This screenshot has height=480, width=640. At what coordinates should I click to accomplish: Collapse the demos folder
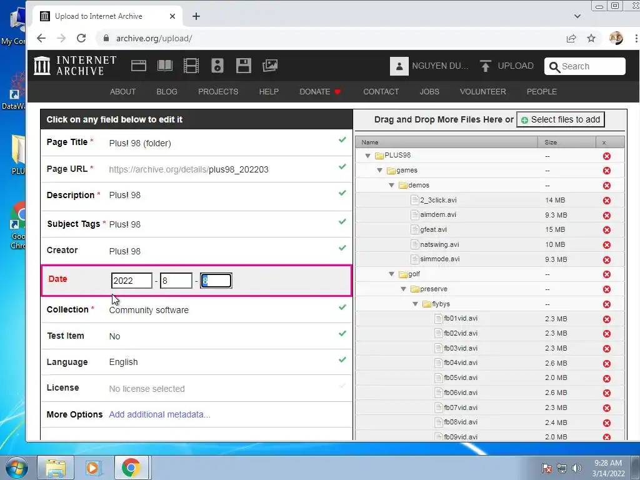[391, 185]
